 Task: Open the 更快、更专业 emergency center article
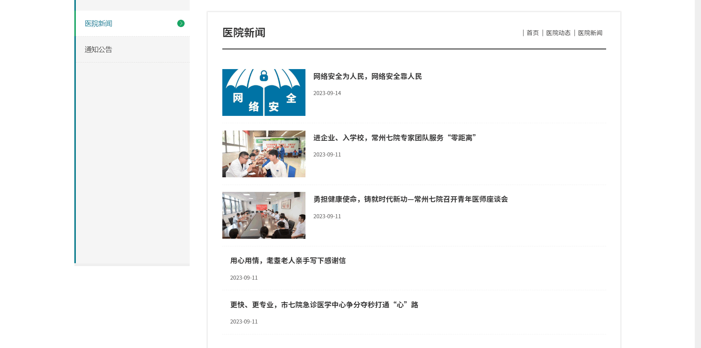324,305
